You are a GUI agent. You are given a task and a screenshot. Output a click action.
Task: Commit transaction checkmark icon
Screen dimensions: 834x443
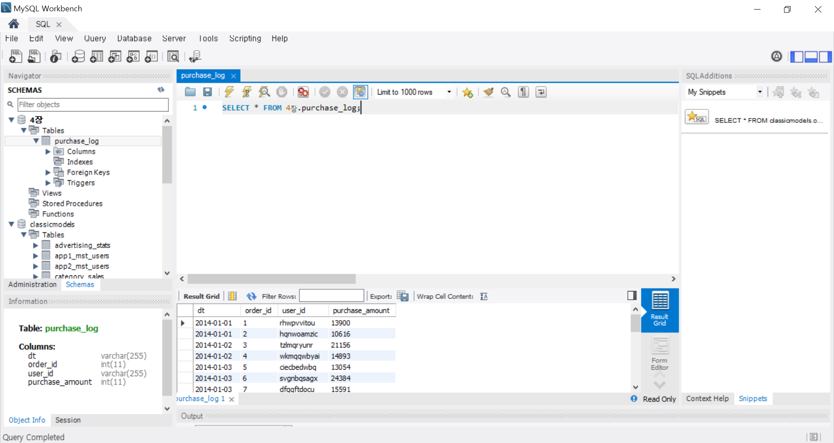325,92
